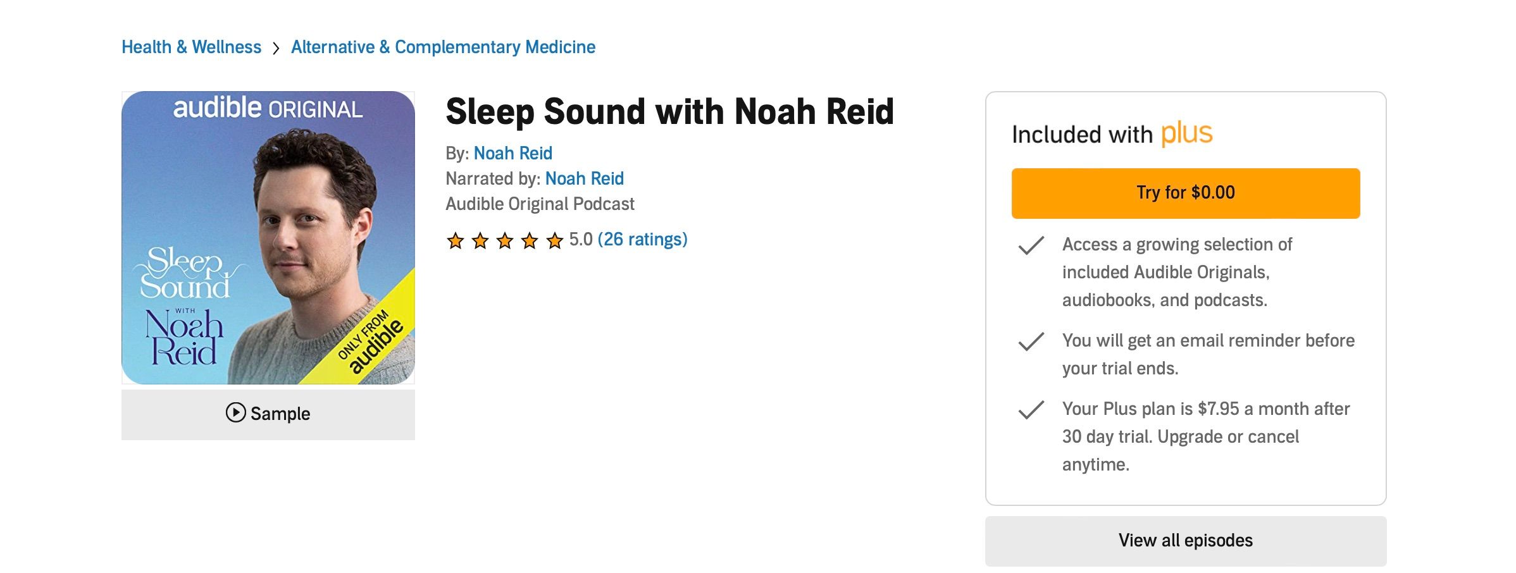This screenshot has height=573, width=1516.
Task: Click the "Sleep Sound with Noah Reid" title heading
Action: click(669, 112)
